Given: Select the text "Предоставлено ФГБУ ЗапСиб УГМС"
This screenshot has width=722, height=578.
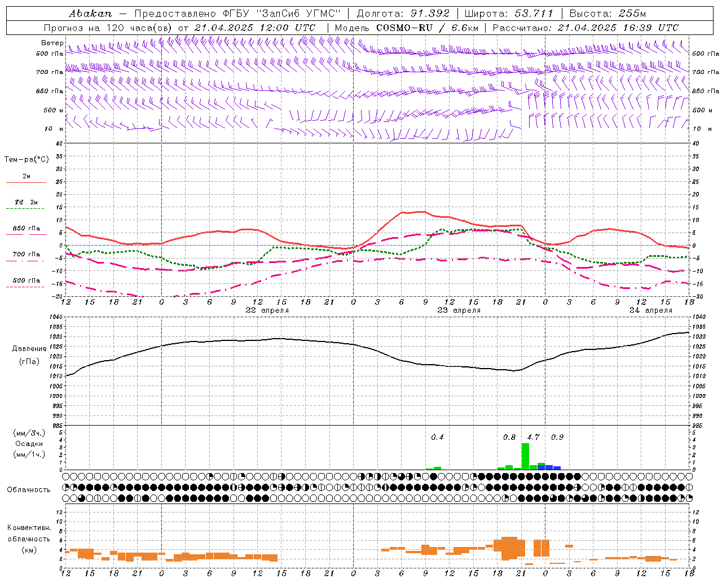Looking at the screenshot, I should click(237, 14).
